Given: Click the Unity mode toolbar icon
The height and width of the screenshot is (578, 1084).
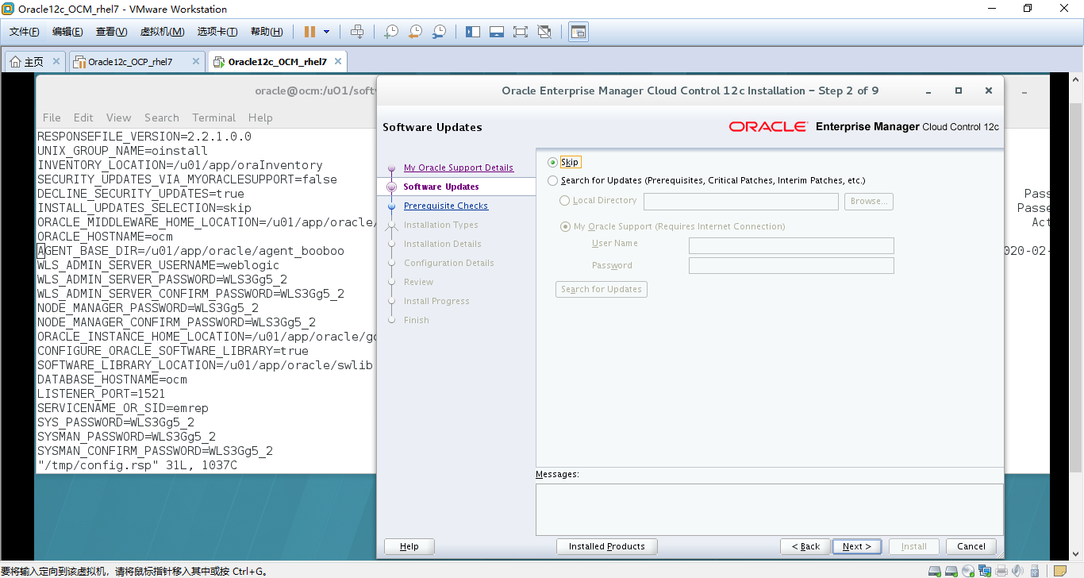Looking at the screenshot, I should coord(544,32).
